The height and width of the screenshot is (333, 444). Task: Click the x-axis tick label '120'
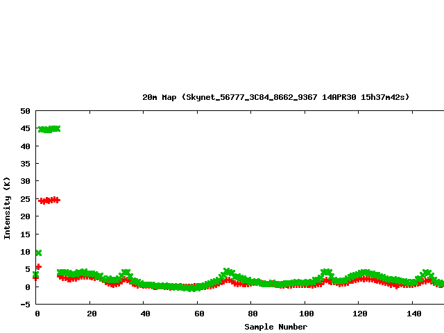click(x=360, y=314)
